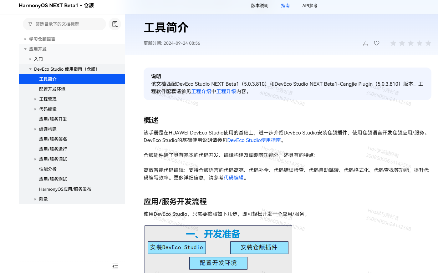This screenshot has height=273, width=438.
Task: Click the HarmonyOS NEXT Beta1 - 仓颉 title
Action: [x=56, y=5]
